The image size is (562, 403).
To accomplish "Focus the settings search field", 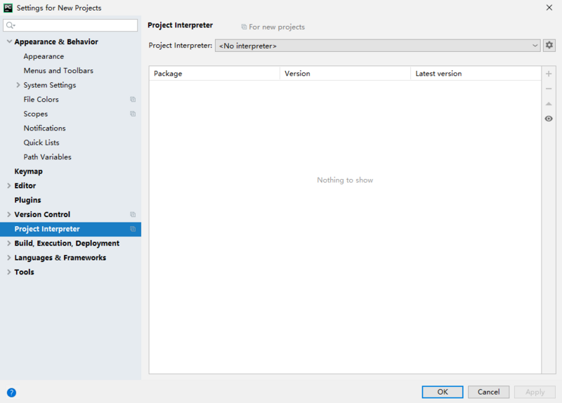I will click(70, 25).
